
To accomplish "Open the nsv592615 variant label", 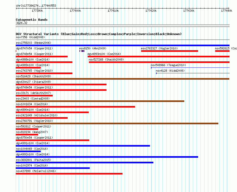I will coord(226,48).
